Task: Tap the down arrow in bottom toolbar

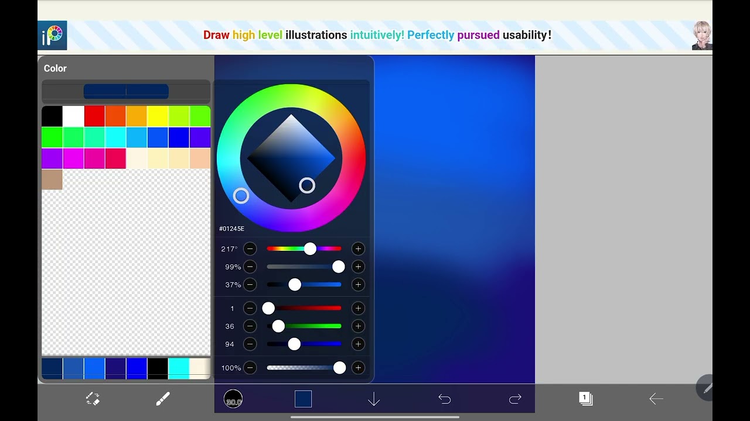Action: (x=374, y=399)
